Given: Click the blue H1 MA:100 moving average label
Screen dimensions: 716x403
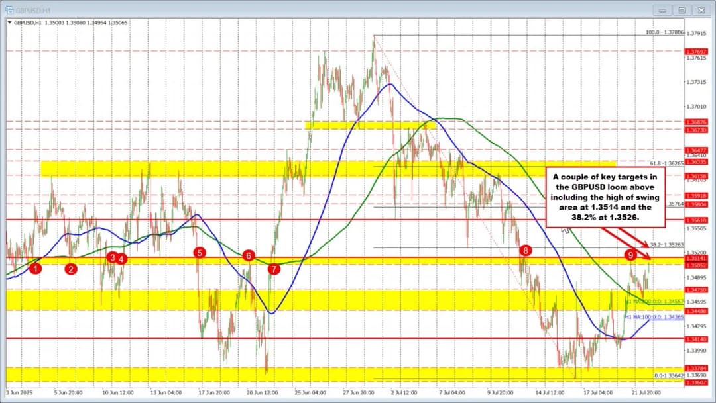Looking at the screenshot, I should coord(654,318).
